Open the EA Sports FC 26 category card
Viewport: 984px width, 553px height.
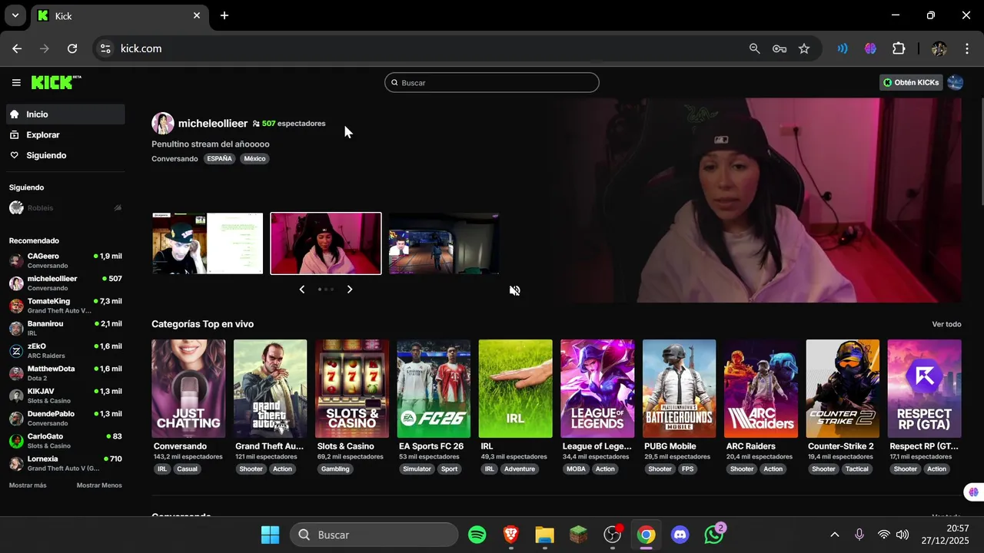click(434, 389)
